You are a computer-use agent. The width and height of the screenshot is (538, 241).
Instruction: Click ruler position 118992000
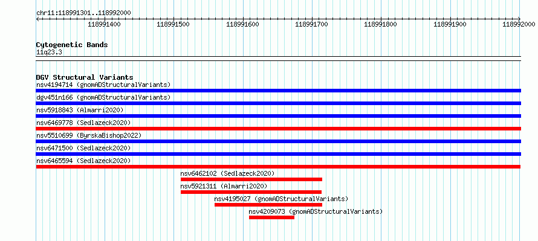519,24
